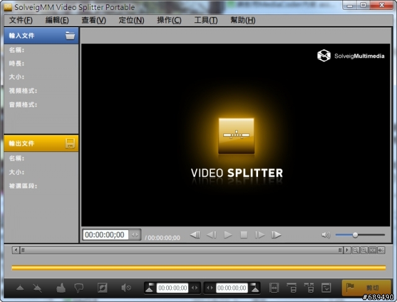The height and width of the screenshot is (302, 397).
Task: Step forward one frame
Action: (260, 235)
